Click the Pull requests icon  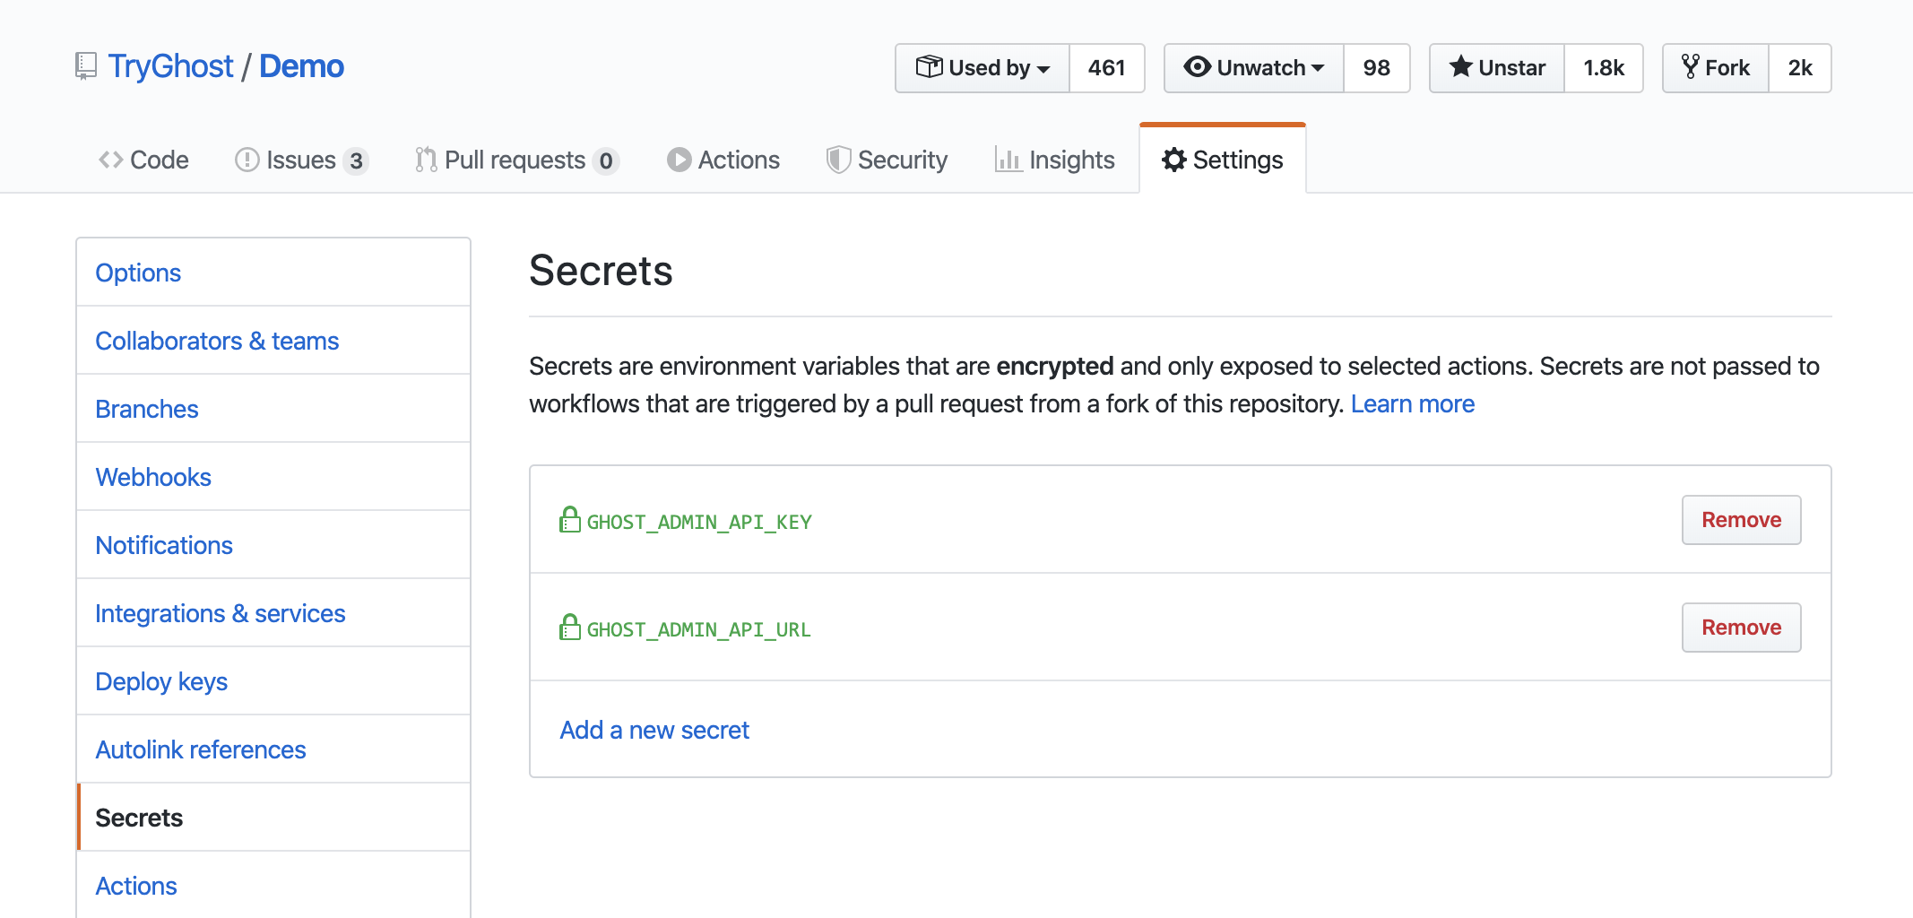[x=426, y=160]
